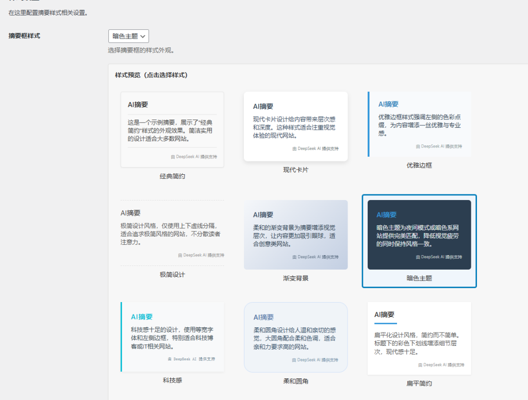Screen dimensions: 528x400
Task: Click the selected 暗色主题 dark preview card
Action: pyautogui.click(x=419, y=235)
